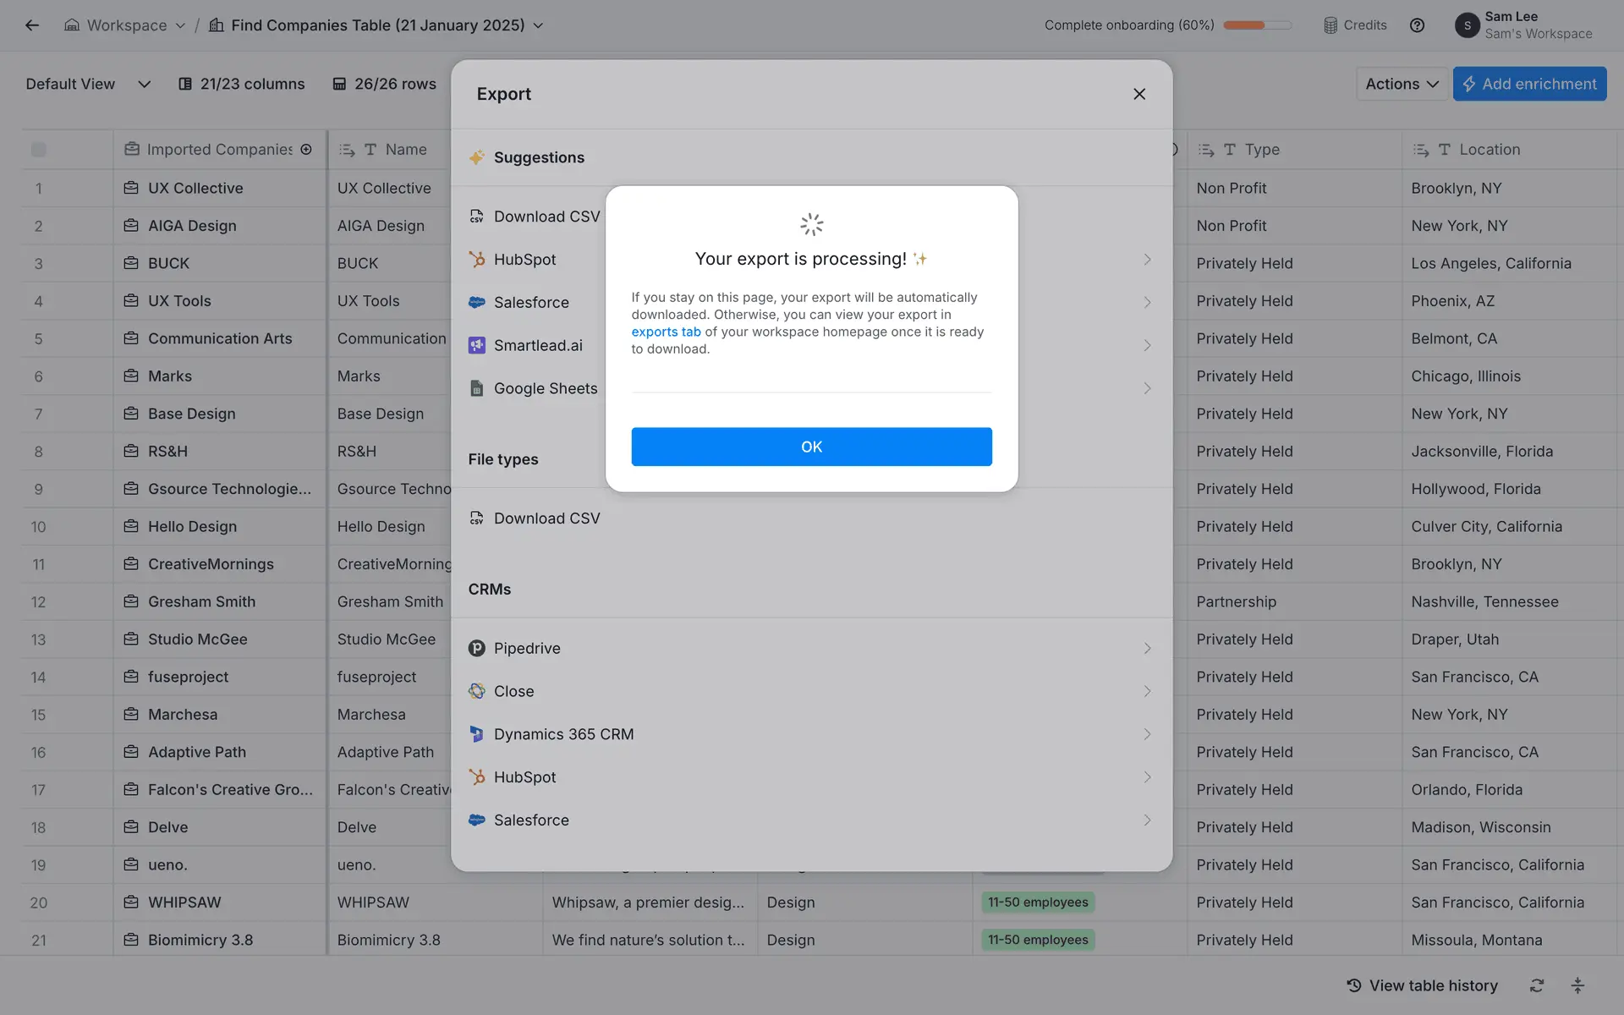This screenshot has height=1015, width=1624.
Task: Expand the Workspace breadcrumb dropdown
Action: point(180,25)
